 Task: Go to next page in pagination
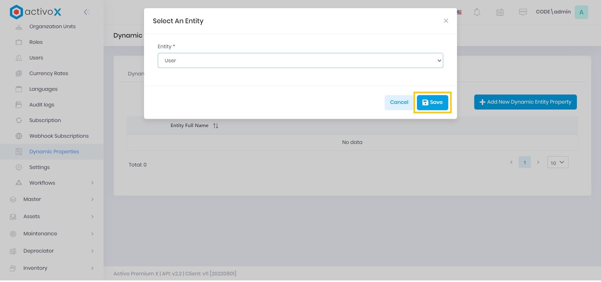pos(538,162)
